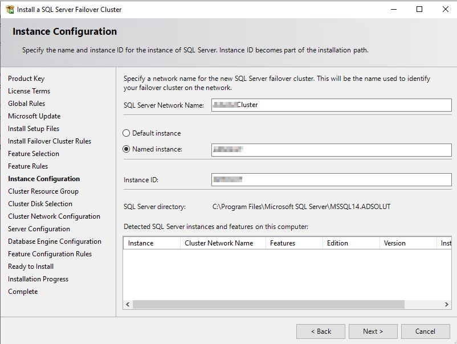Cancel the failover cluster installation
The image size is (457, 344).
click(x=426, y=331)
